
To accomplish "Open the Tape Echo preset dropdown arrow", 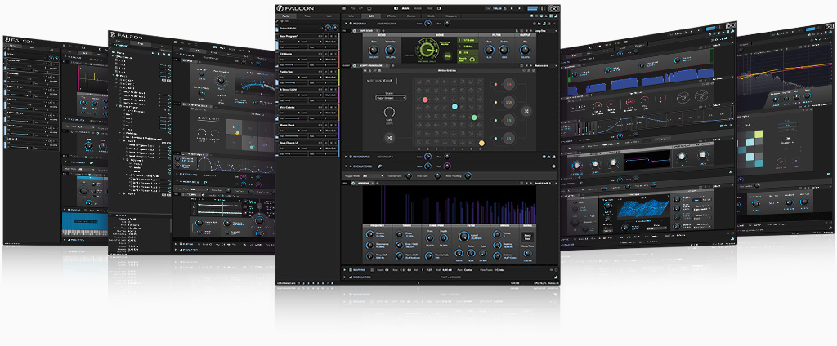I will (x=556, y=31).
